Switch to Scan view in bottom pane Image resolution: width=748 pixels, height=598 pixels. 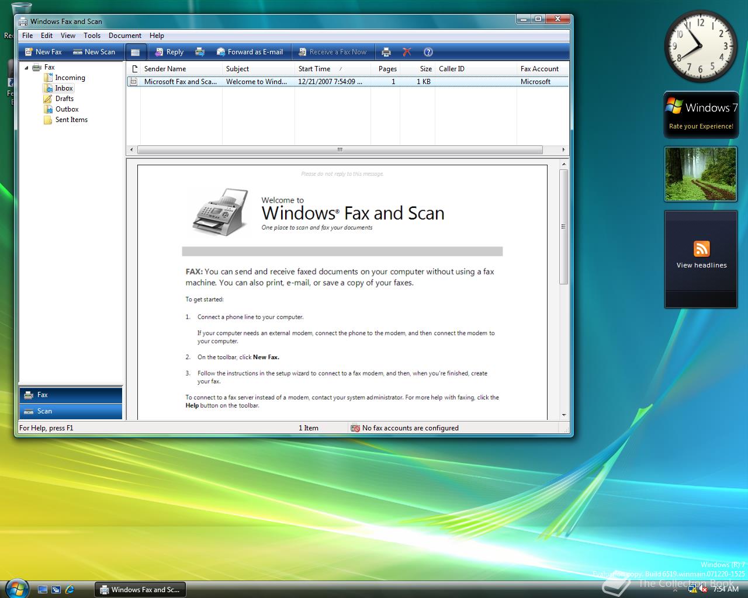pos(71,411)
